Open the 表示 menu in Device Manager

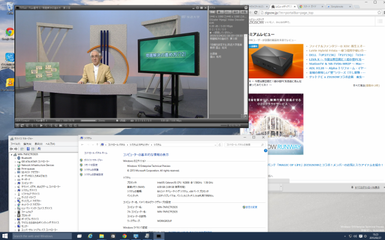(38, 144)
